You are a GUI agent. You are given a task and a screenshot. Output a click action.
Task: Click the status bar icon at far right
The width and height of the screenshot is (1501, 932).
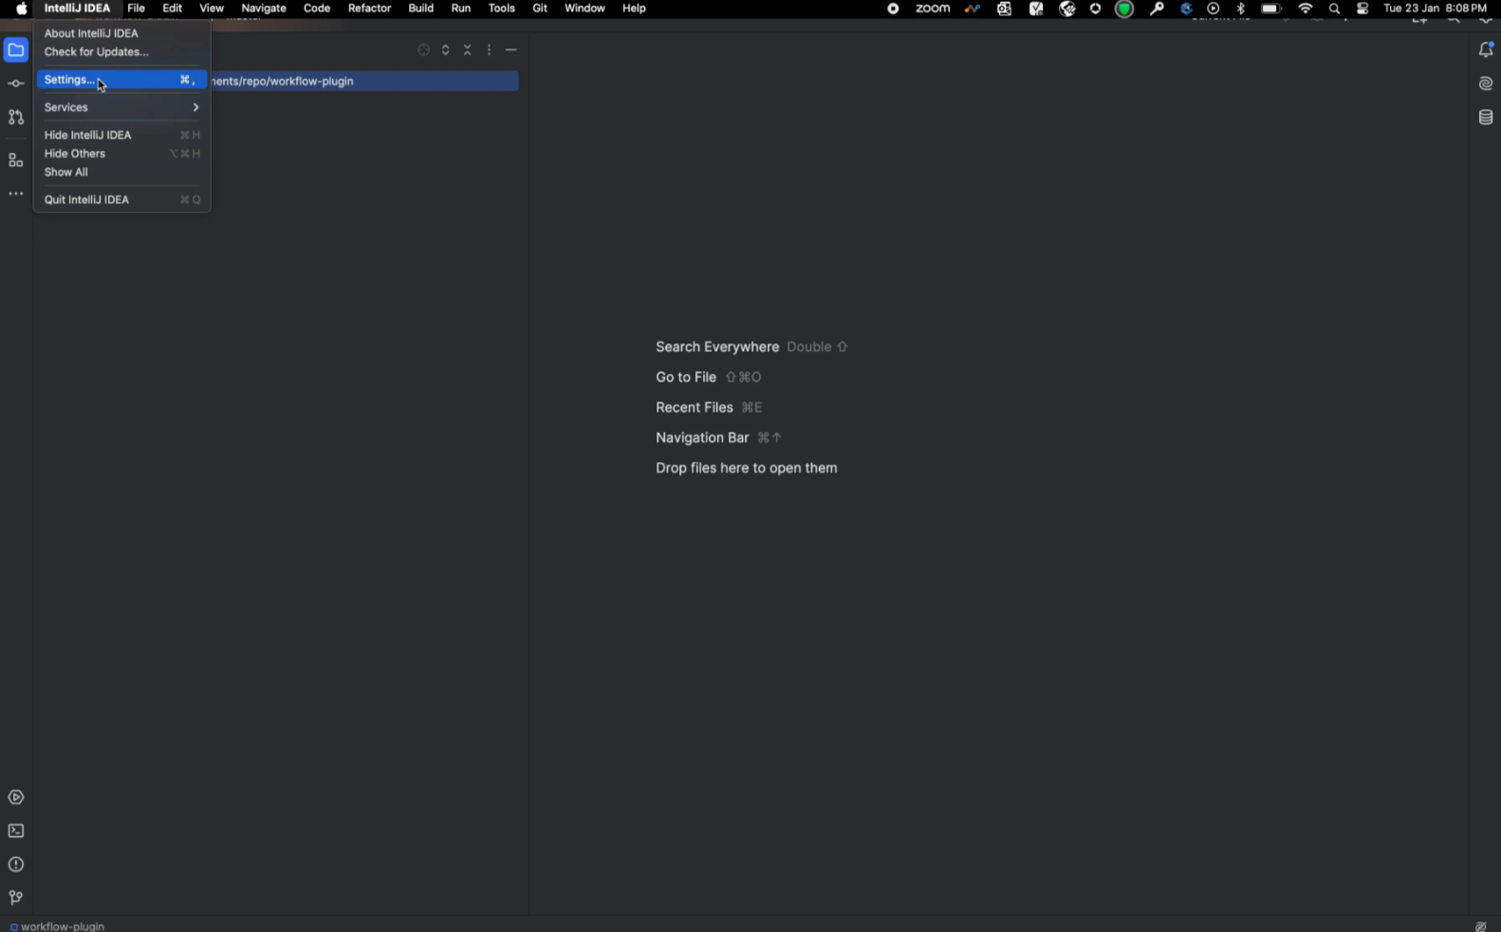point(1481,925)
